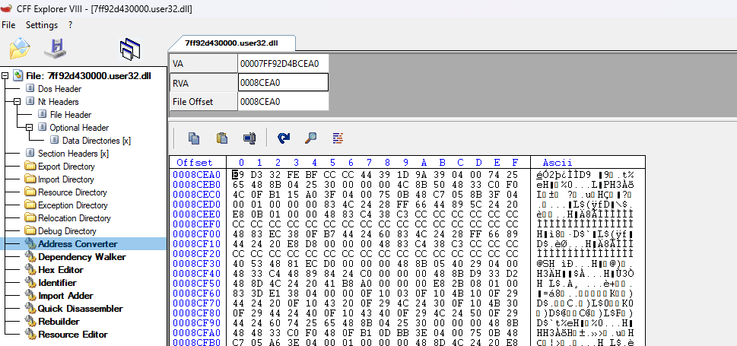Click the VA label cell

click(203, 63)
